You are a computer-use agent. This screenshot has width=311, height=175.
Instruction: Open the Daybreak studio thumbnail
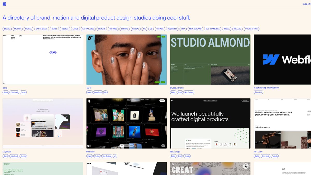pyautogui.click(x=43, y=123)
